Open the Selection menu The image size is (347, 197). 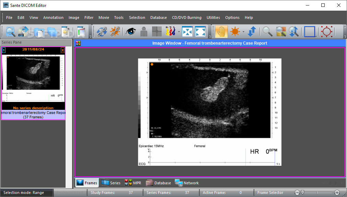pyautogui.click(x=137, y=18)
